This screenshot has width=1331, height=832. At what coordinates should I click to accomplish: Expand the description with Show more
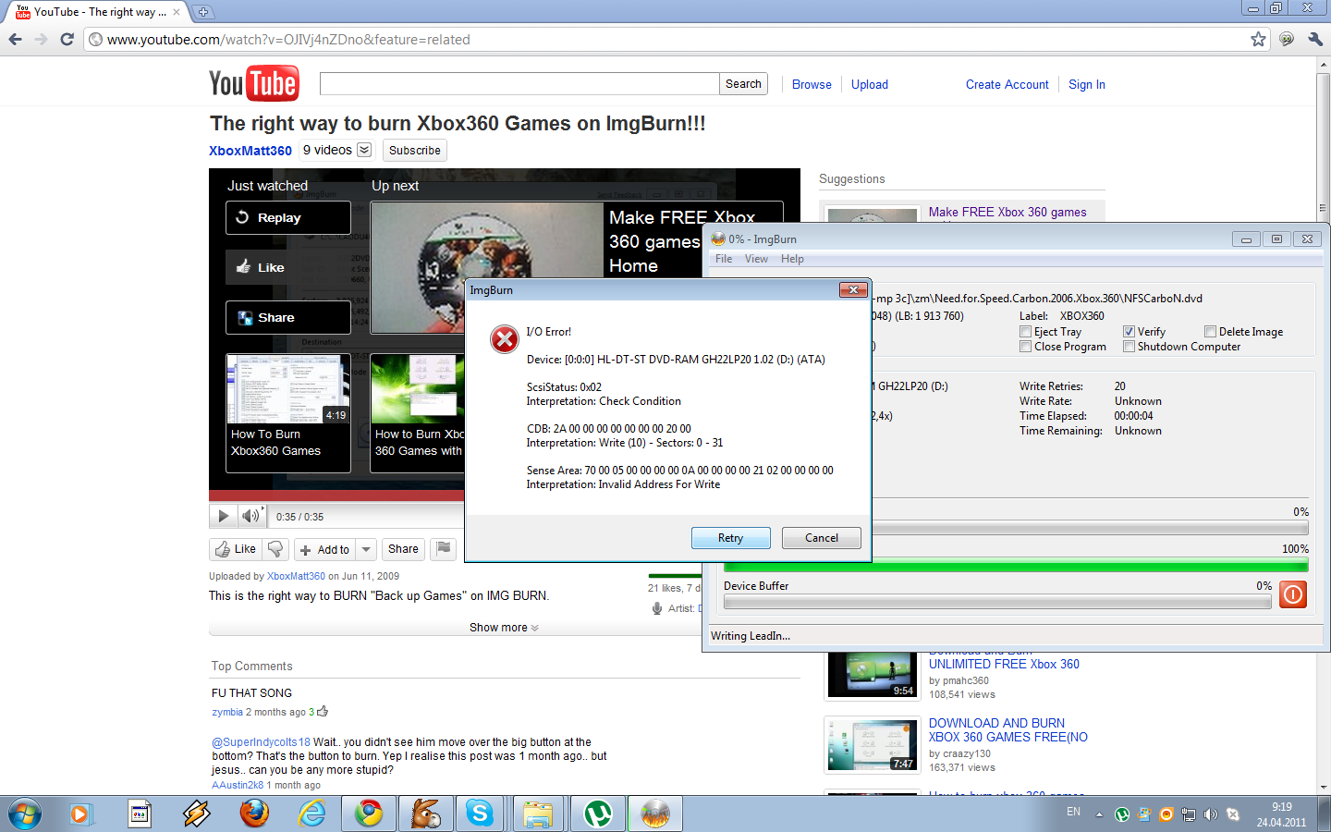point(504,627)
